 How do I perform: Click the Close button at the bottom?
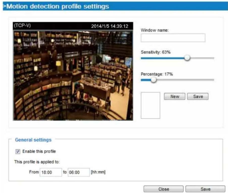pos(163,189)
